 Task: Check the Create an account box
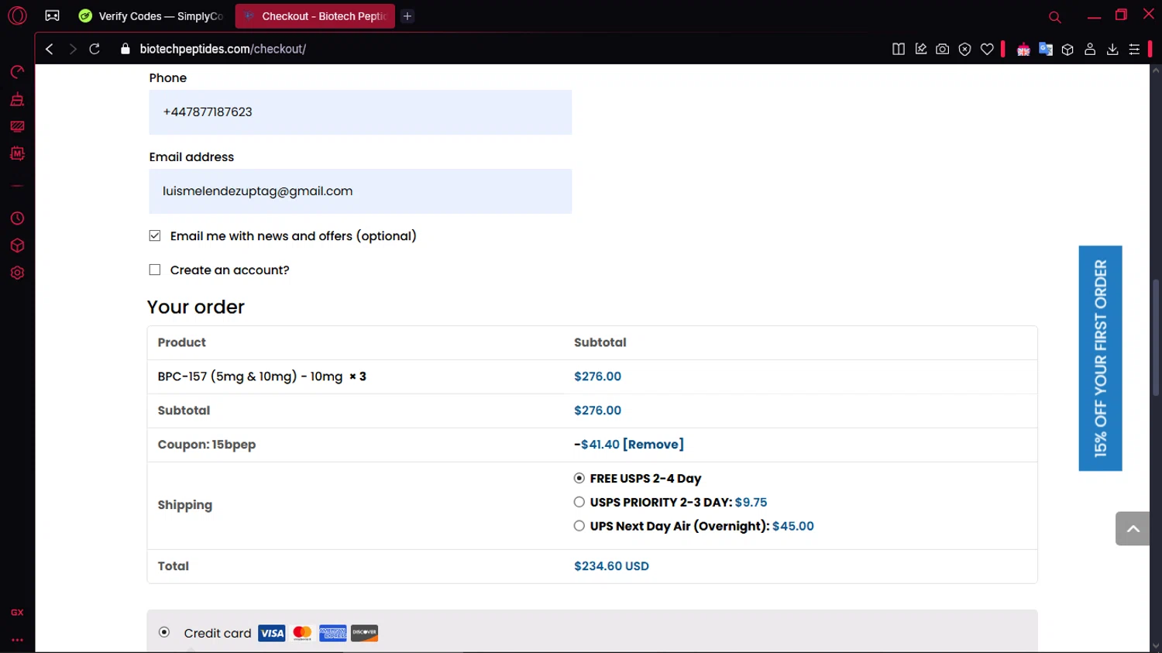(155, 270)
